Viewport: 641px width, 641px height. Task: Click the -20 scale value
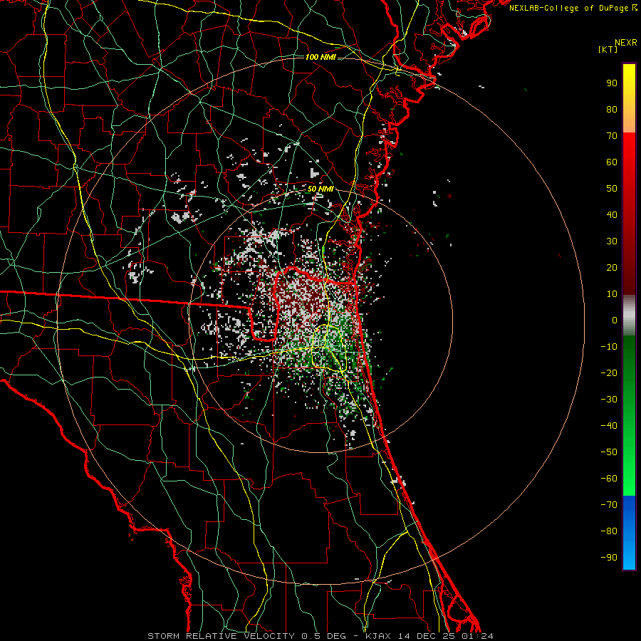(609, 373)
